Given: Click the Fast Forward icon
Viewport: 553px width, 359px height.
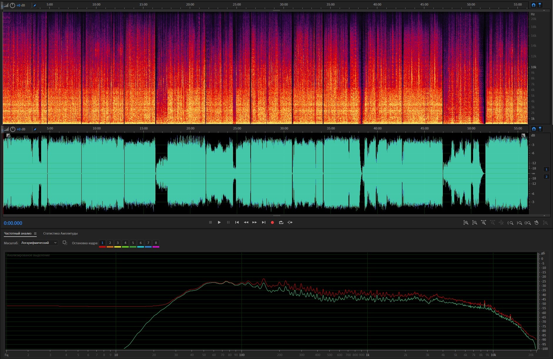Looking at the screenshot, I should [254, 222].
